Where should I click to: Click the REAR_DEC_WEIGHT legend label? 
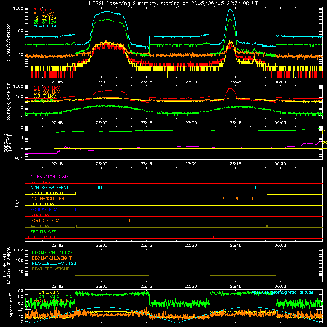(x=50, y=269)
